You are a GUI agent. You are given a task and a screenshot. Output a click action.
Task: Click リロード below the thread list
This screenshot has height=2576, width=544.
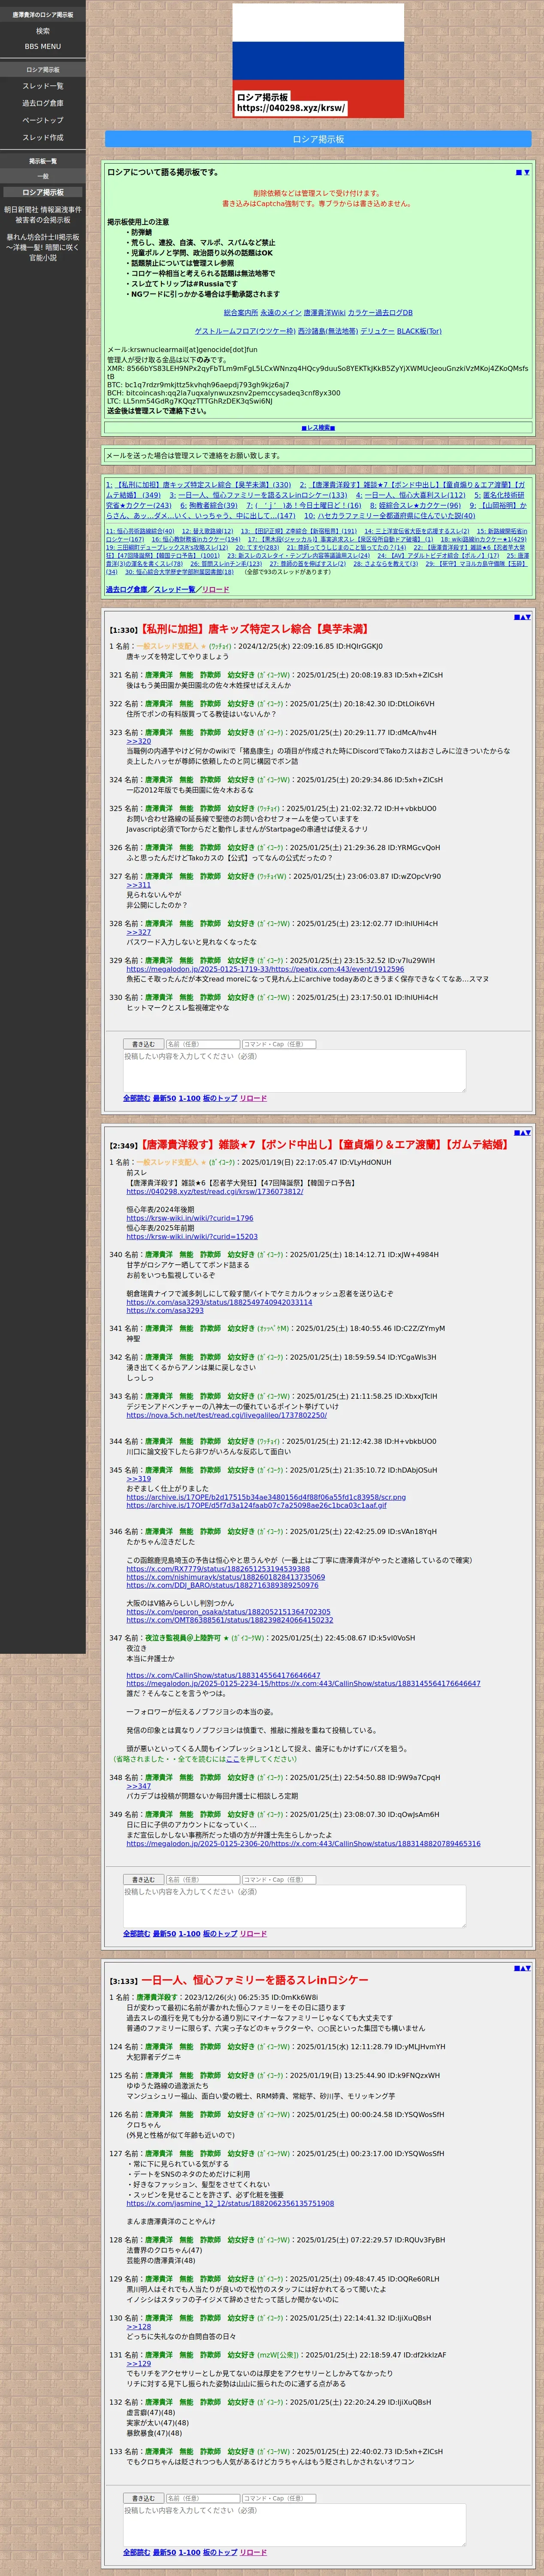[x=215, y=590]
